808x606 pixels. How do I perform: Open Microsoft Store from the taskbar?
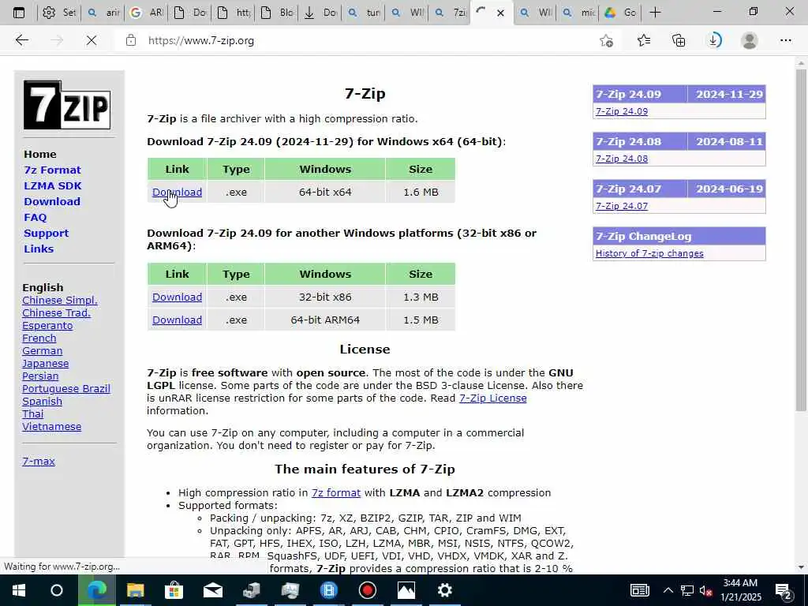174,590
